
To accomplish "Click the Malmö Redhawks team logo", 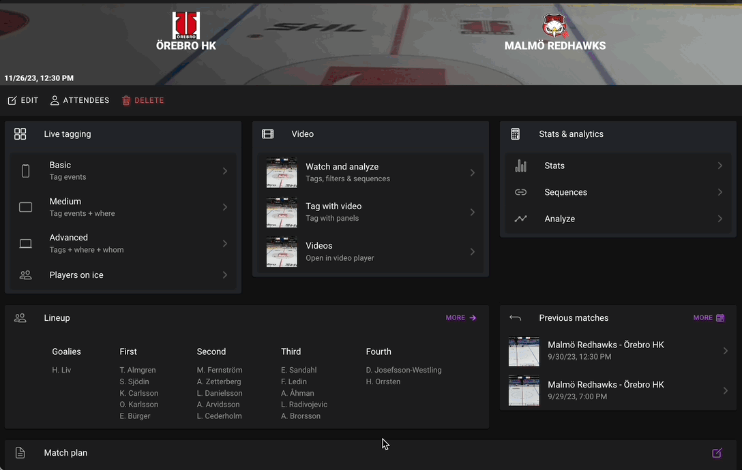I will pos(554,26).
